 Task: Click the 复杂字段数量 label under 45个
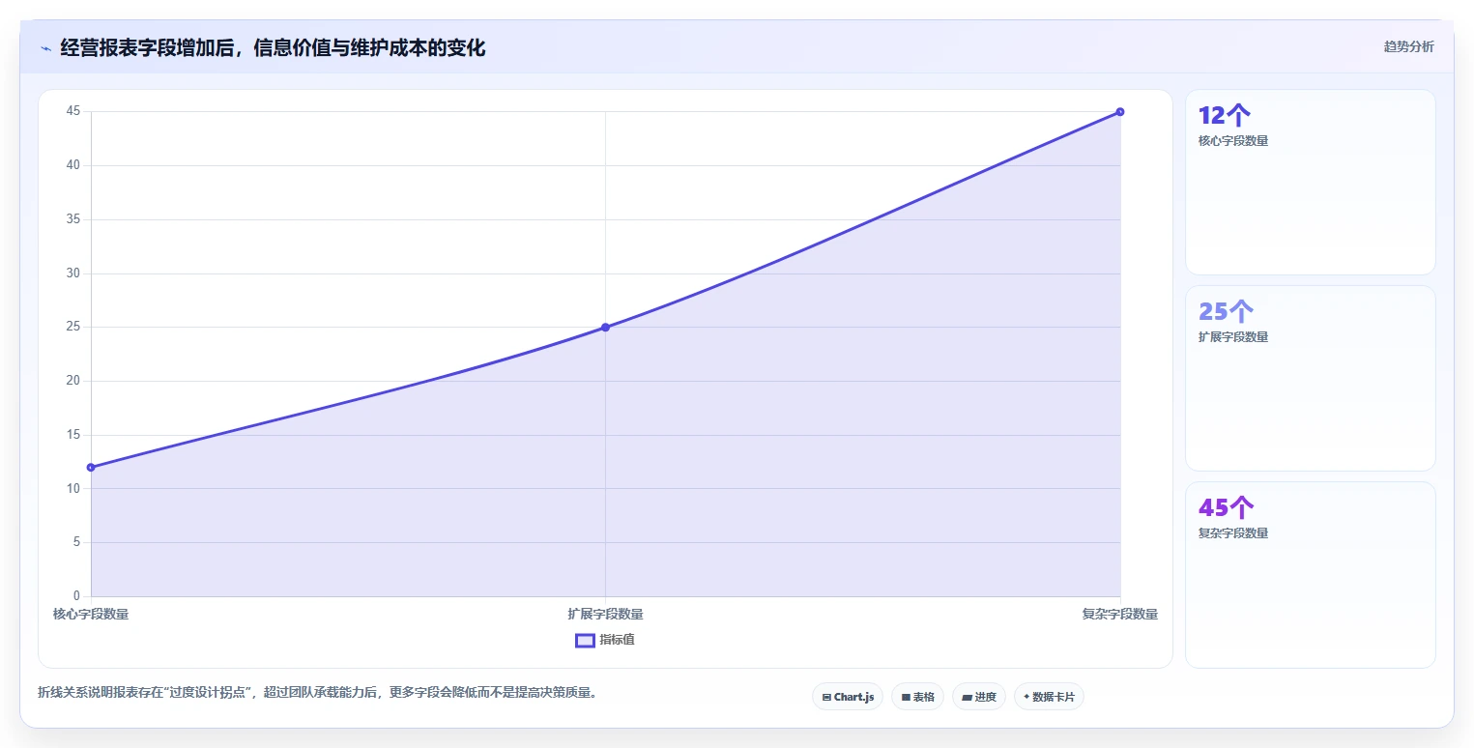pyautogui.click(x=1233, y=533)
